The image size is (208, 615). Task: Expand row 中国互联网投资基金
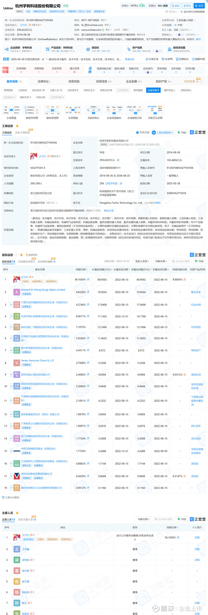coord(11,451)
